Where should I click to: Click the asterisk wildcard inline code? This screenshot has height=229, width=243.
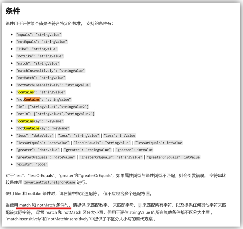pos(148,194)
